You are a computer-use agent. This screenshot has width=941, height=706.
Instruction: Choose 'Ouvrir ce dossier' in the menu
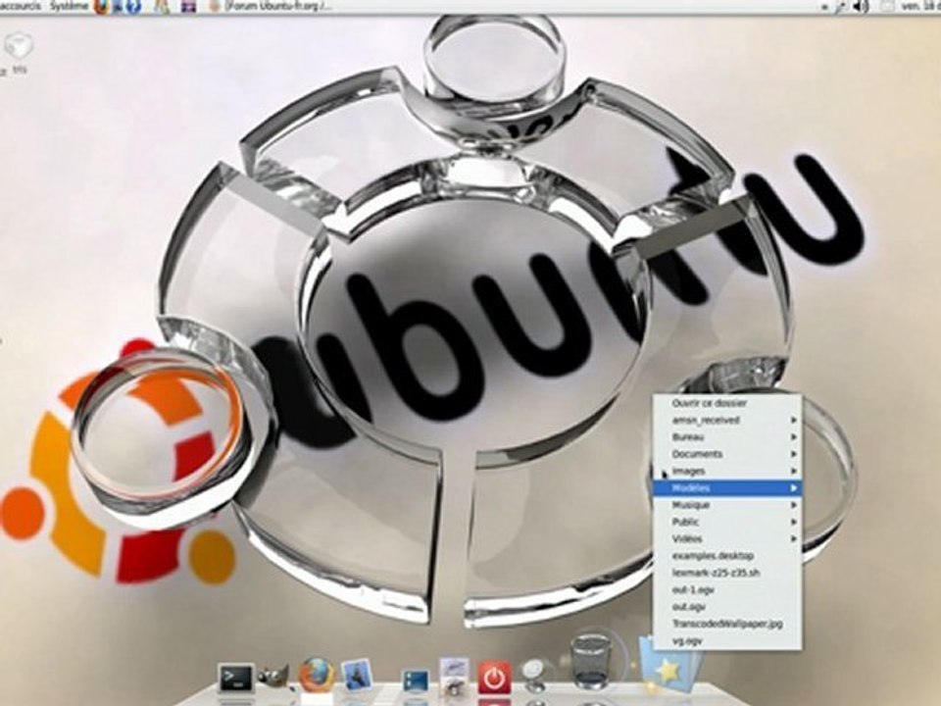click(x=727, y=403)
